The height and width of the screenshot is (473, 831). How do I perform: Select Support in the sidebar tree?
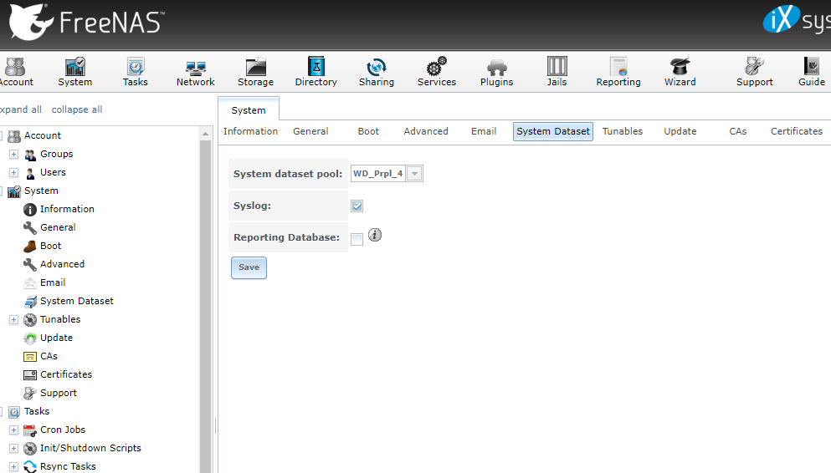[59, 393]
